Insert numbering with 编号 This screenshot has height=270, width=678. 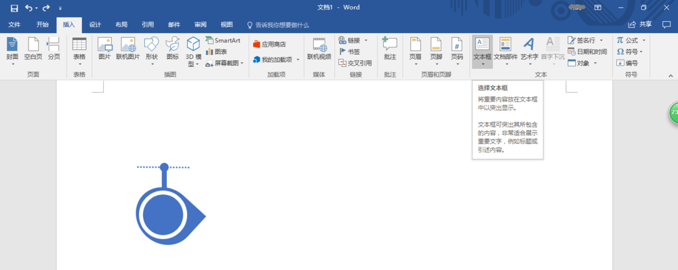[x=627, y=63]
